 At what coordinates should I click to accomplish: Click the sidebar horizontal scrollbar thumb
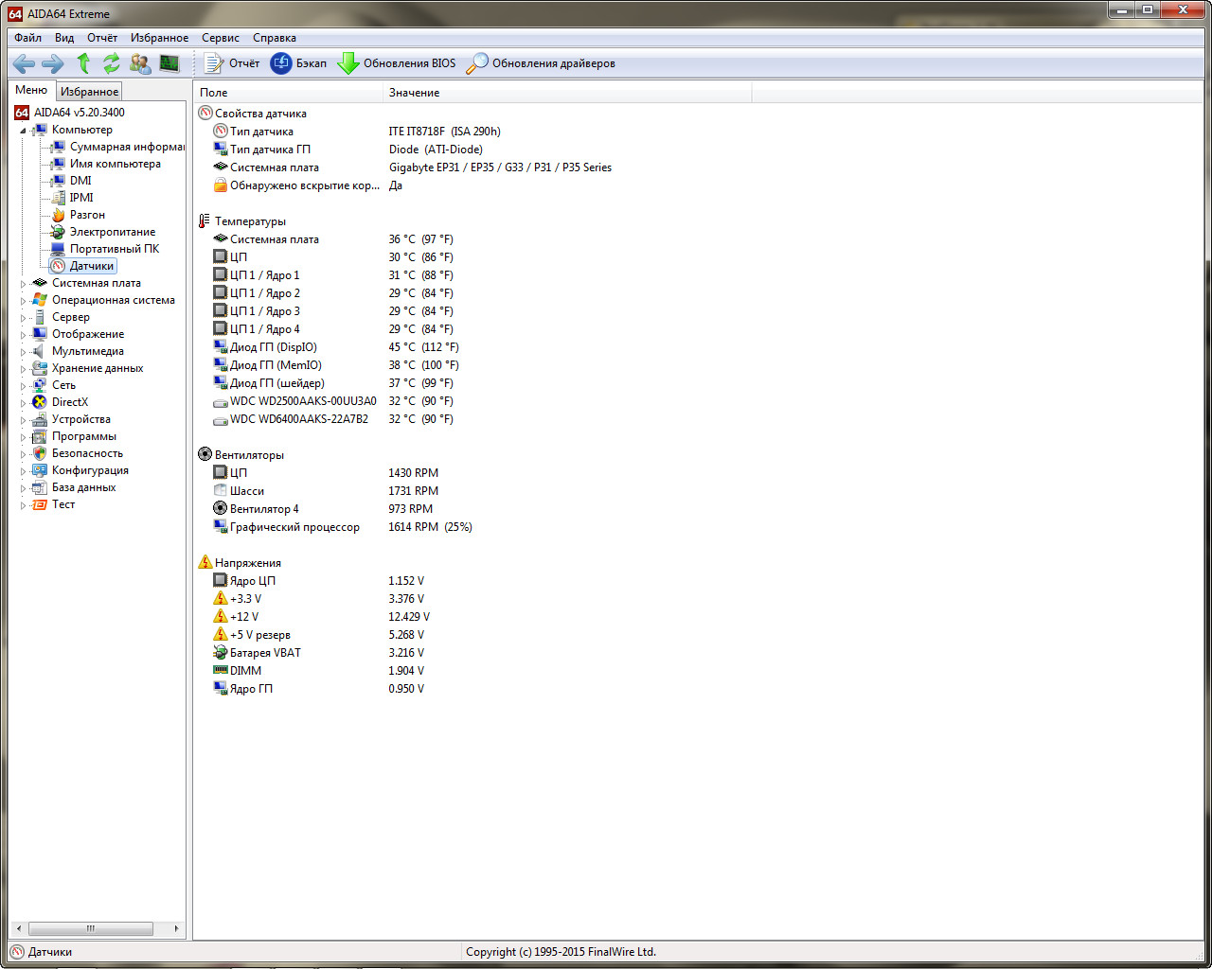[90, 928]
